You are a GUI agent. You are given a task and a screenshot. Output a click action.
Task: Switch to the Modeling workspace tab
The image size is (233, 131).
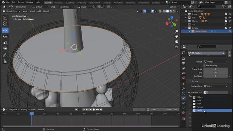(x=58, y=3)
